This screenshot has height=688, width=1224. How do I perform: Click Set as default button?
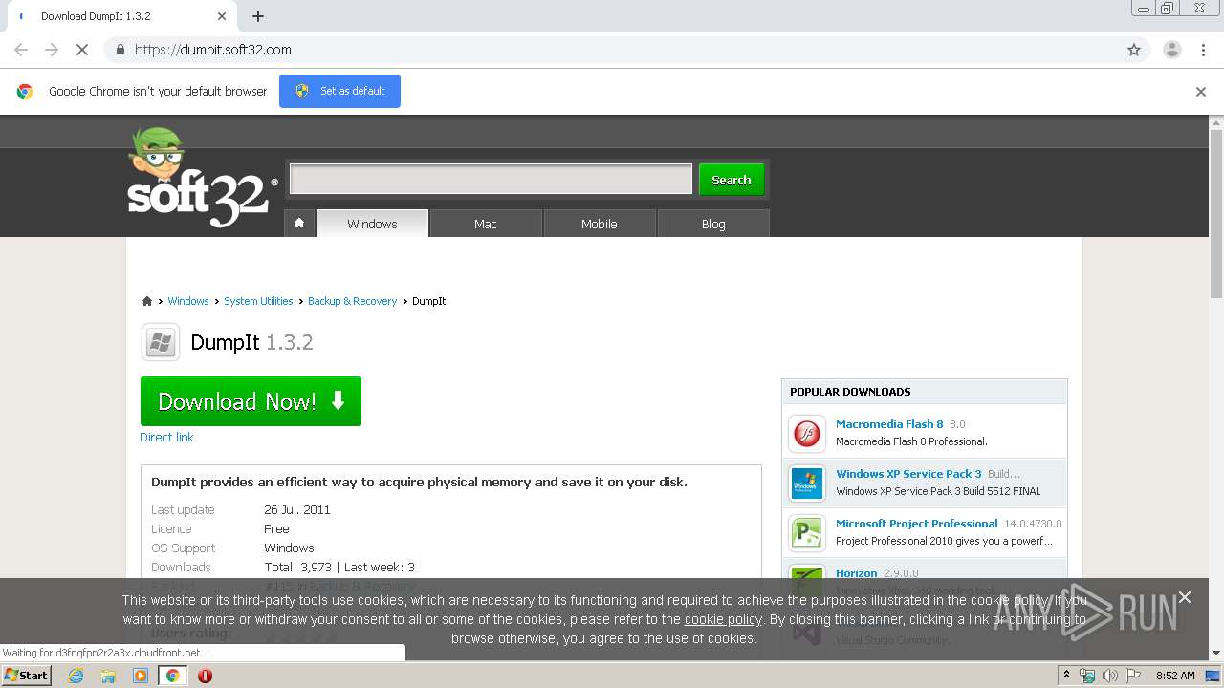[339, 91]
